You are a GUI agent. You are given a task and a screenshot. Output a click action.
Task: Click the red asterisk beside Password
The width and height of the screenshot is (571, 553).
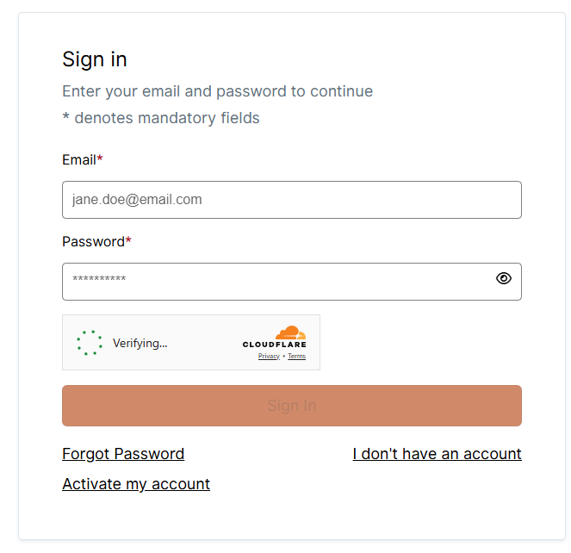(x=128, y=242)
